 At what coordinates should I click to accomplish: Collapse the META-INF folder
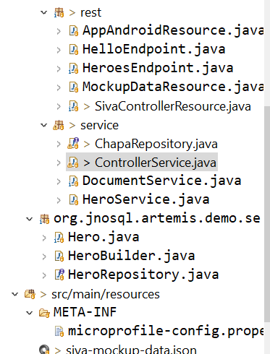(30, 313)
